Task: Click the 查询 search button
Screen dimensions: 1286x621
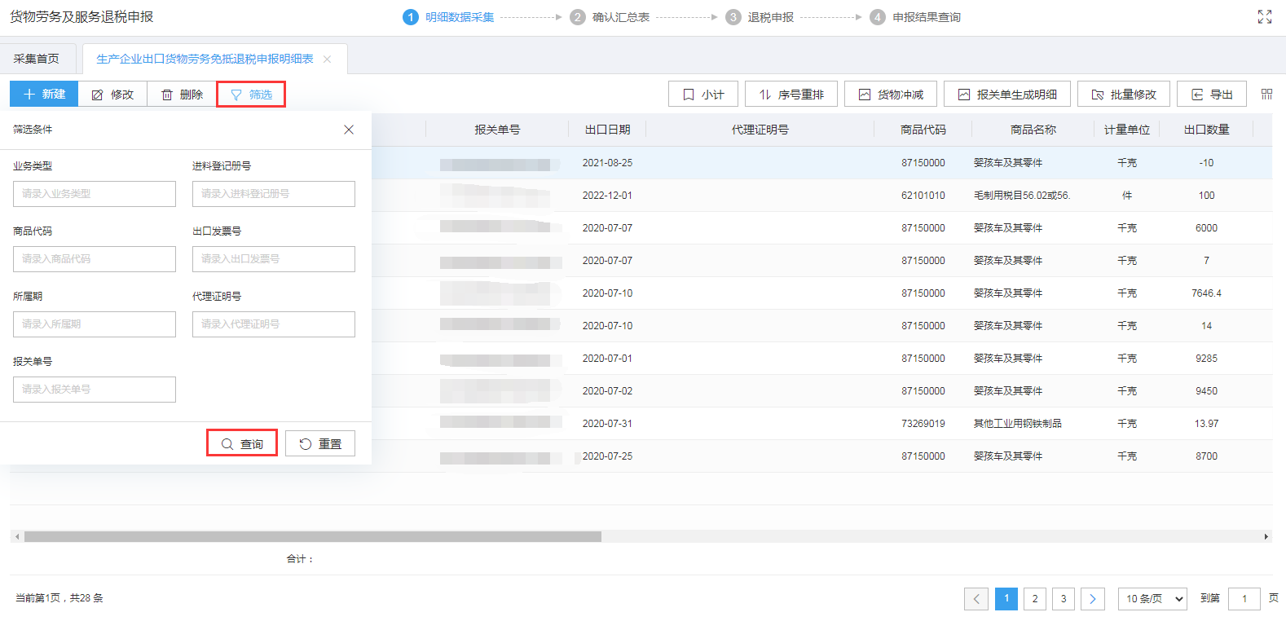Action: point(242,443)
